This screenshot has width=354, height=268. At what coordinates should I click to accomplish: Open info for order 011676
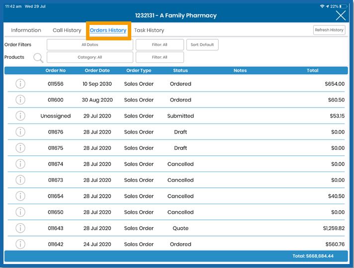(20, 132)
